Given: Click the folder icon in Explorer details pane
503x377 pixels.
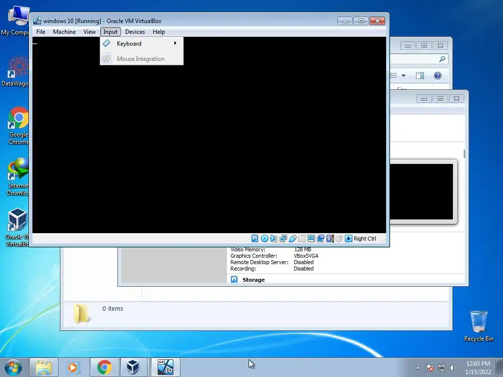Looking at the screenshot, I should (82, 314).
